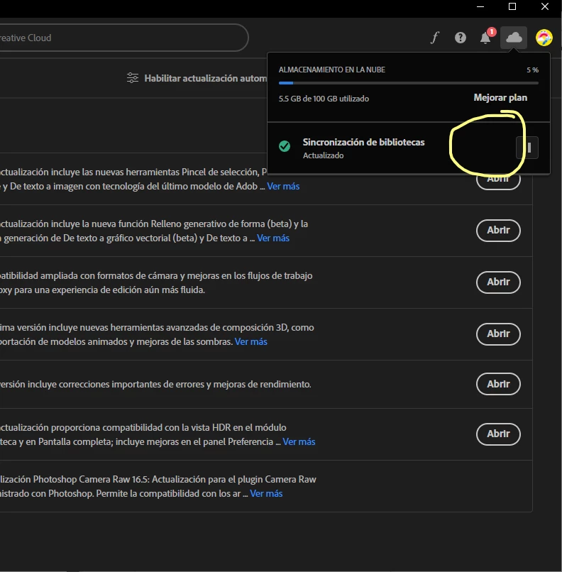Click Ver más for Camera Raw 16.5 update
562x572 pixels.
(x=266, y=493)
